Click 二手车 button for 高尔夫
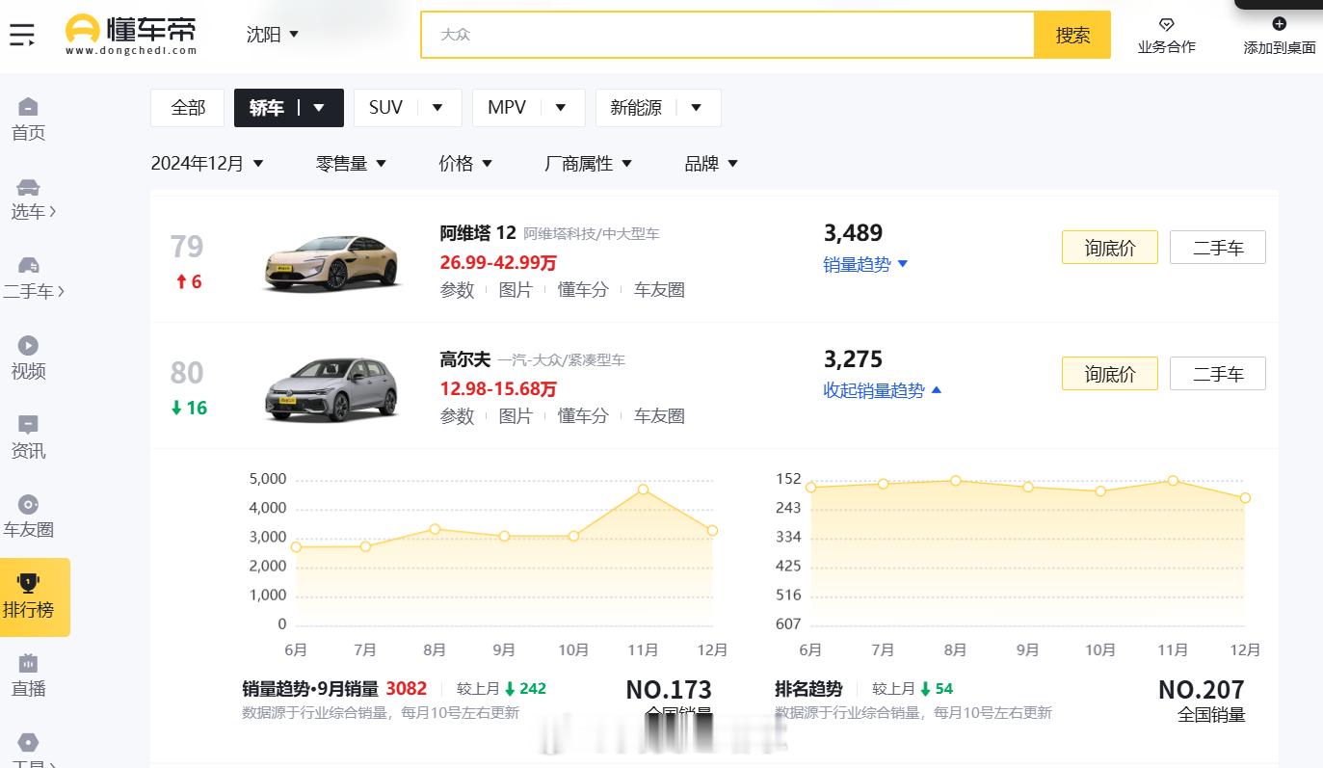1323x768 pixels. pyautogui.click(x=1218, y=374)
